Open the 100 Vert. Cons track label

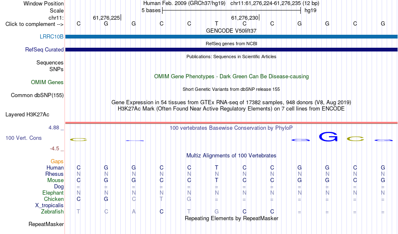[23, 138]
